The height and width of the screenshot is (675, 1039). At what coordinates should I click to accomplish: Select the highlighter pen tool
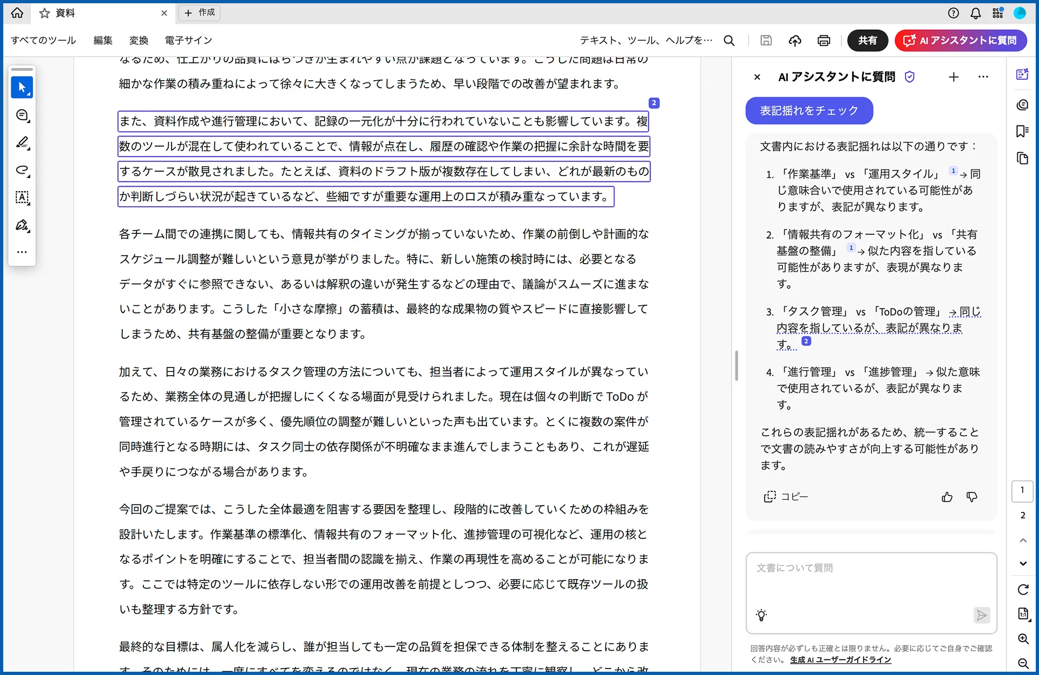(22, 142)
